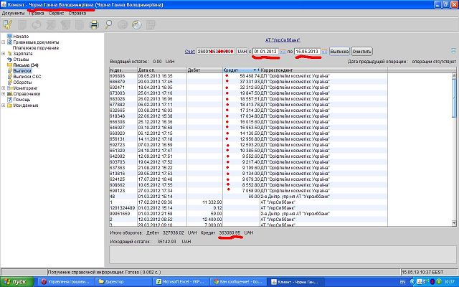Open the calendar picker beside end date
The image size is (459, 287).
(x=324, y=52)
